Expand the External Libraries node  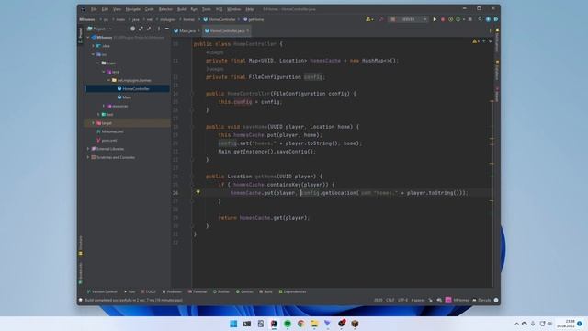coord(88,149)
